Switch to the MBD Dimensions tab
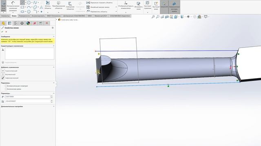This screenshot has height=146, width=261. 54,16
